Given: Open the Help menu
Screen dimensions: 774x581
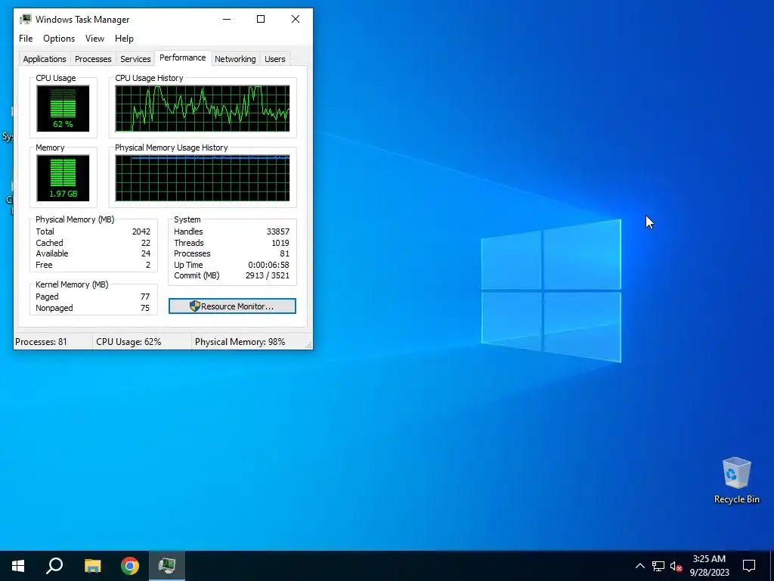Looking at the screenshot, I should tap(124, 39).
